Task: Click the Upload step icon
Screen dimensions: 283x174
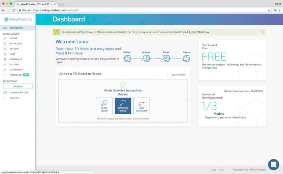Action: [x=127, y=59]
